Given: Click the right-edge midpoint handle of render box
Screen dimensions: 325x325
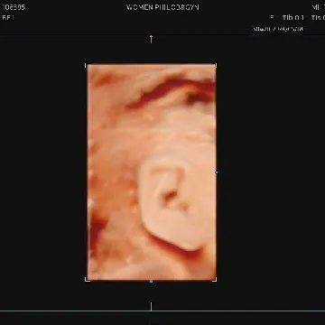Looking at the screenshot, I should tap(216, 172).
